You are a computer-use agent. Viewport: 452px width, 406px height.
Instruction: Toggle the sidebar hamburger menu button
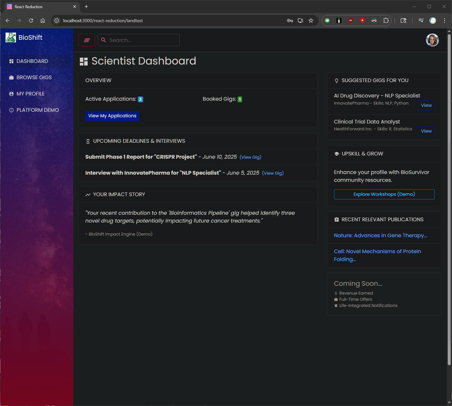click(87, 40)
